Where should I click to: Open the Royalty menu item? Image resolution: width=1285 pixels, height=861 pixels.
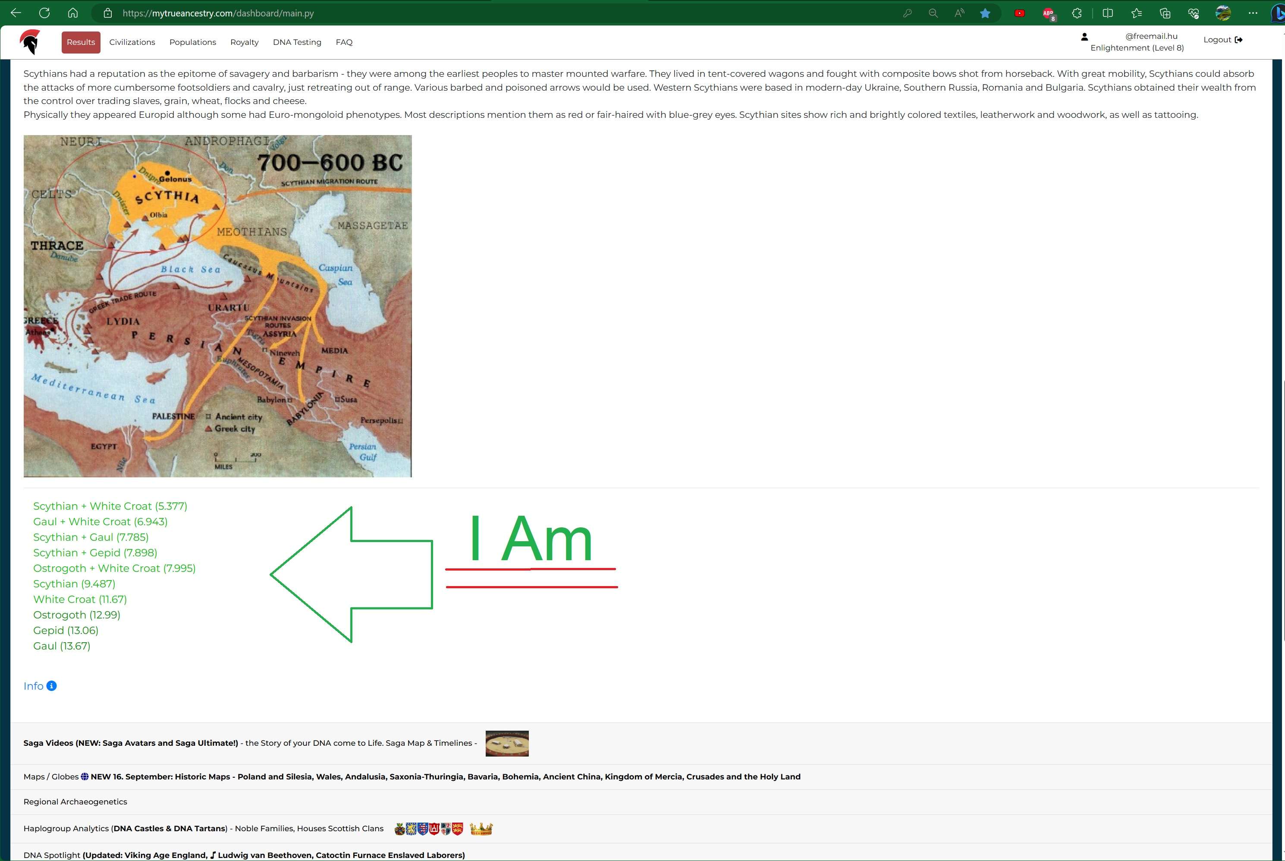[244, 42]
